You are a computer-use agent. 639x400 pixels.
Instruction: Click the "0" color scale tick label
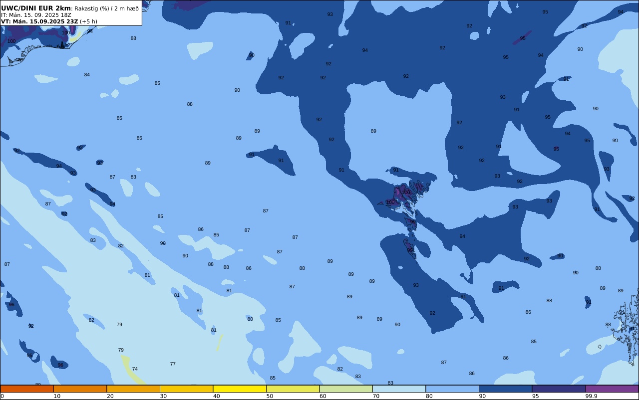(x=2, y=396)
